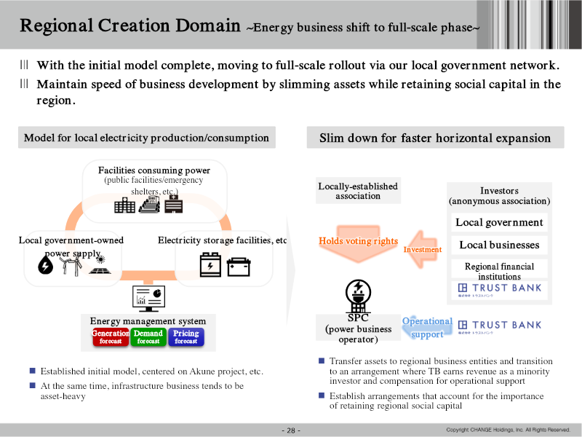
Task: Click the SPC power plug building icon
Action: click(x=358, y=296)
